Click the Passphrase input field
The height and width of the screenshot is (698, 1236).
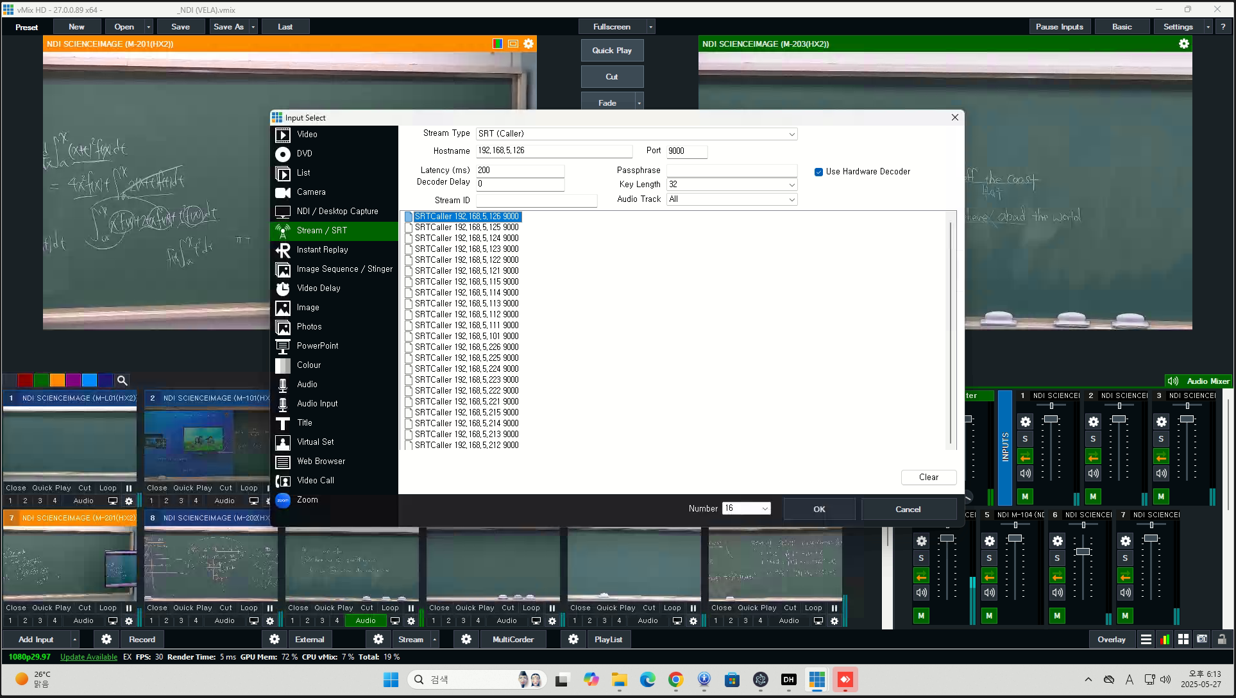click(x=732, y=170)
